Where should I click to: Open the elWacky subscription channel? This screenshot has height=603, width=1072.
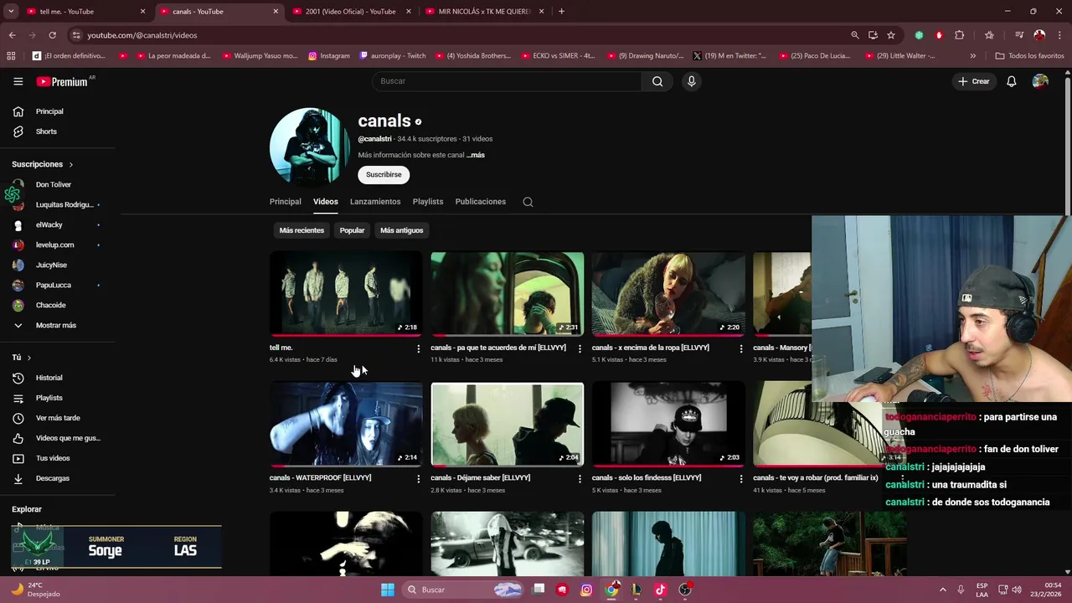click(x=49, y=224)
